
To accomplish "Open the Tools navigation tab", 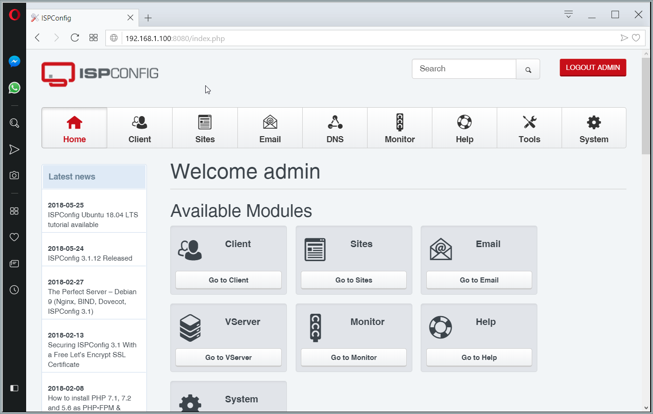I will pyautogui.click(x=529, y=128).
